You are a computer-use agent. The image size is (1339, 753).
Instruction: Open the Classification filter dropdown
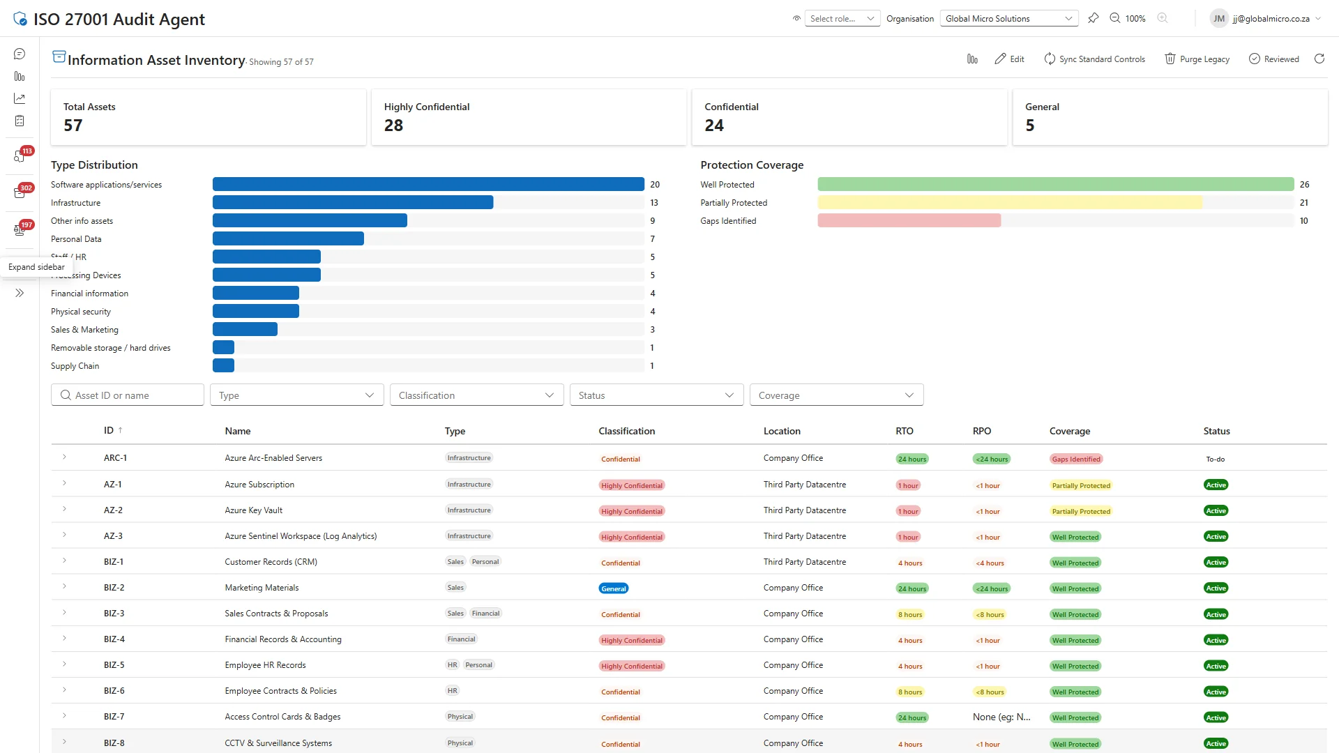(x=476, y=395)
